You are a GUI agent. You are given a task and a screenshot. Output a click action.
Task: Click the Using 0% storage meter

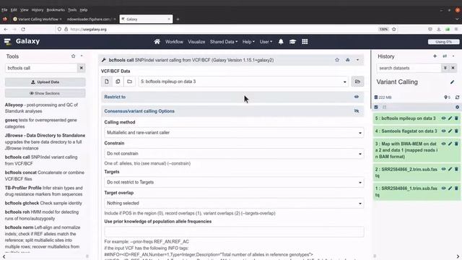click(x=443, y=42)
